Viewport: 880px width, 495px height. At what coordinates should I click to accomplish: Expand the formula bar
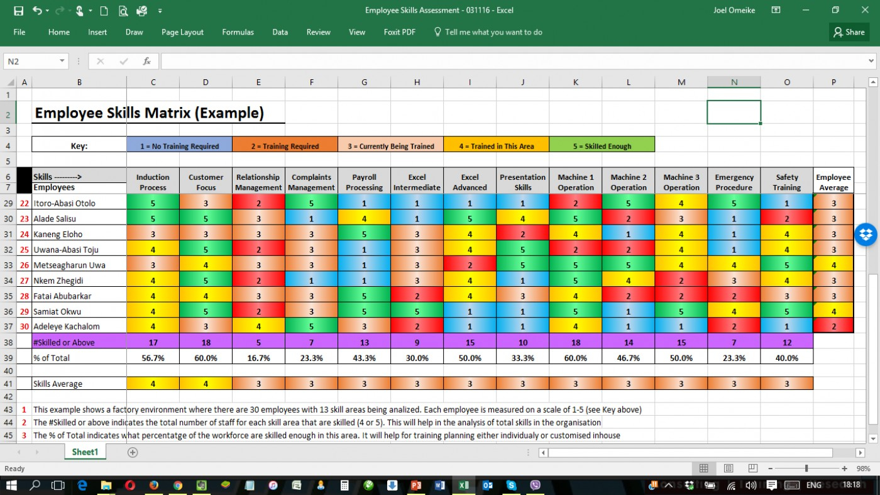871,61
